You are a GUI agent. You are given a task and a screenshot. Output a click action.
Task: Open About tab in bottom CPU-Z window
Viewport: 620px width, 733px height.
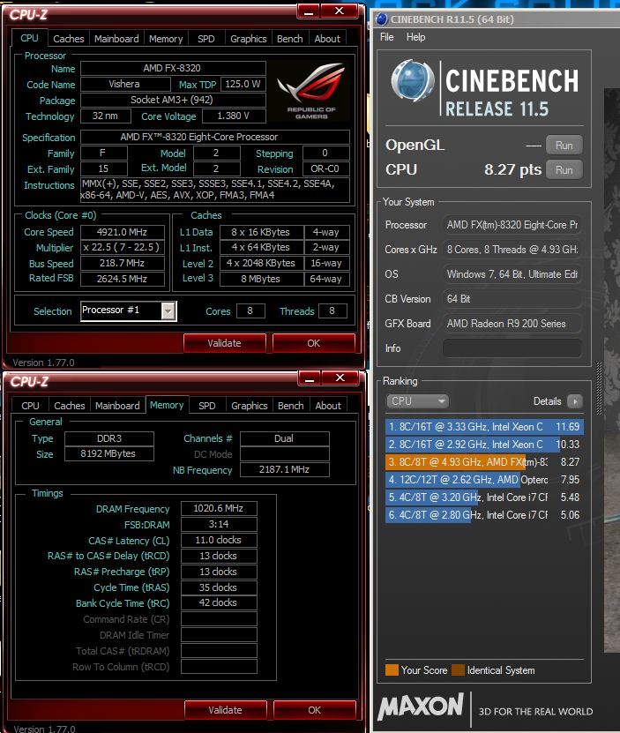click(x=328, y=406)
